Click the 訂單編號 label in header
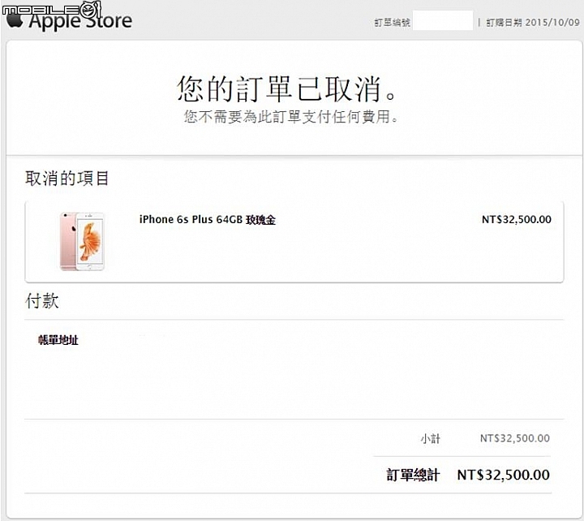This screenshot has width=584, height=521. click(x=392, y=23)
